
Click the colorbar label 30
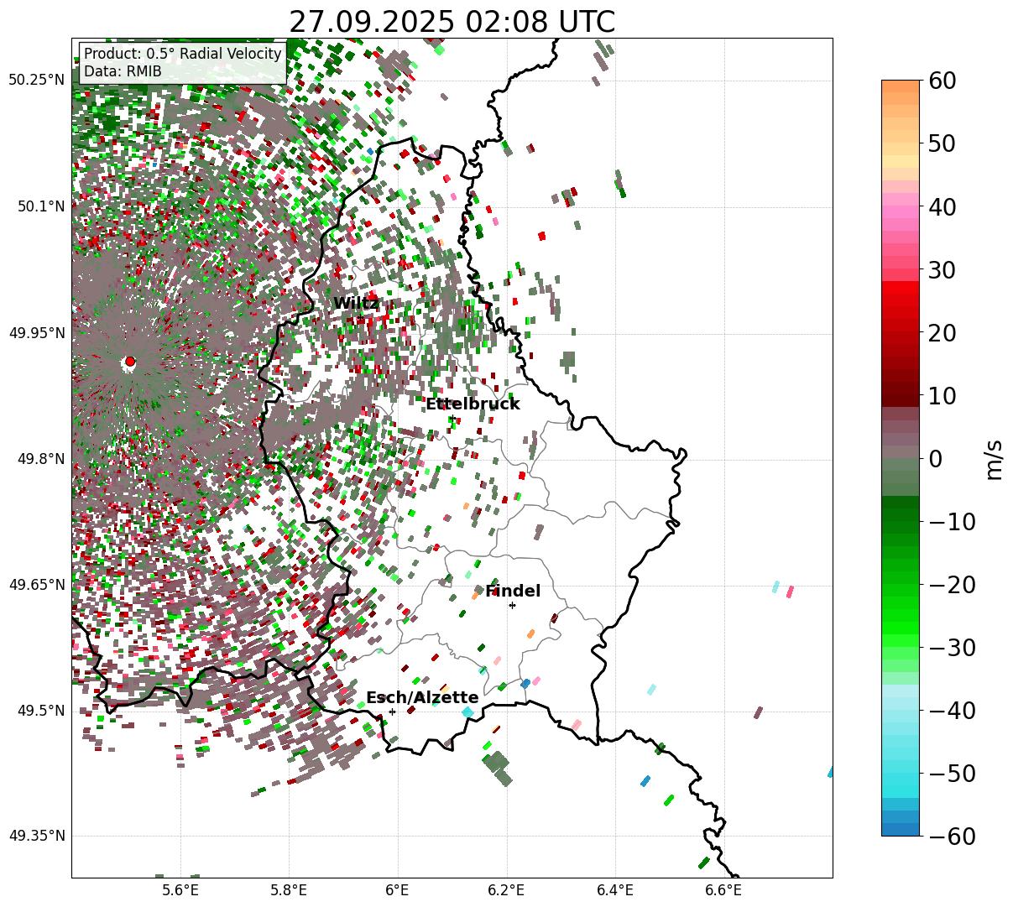point(941,269)
